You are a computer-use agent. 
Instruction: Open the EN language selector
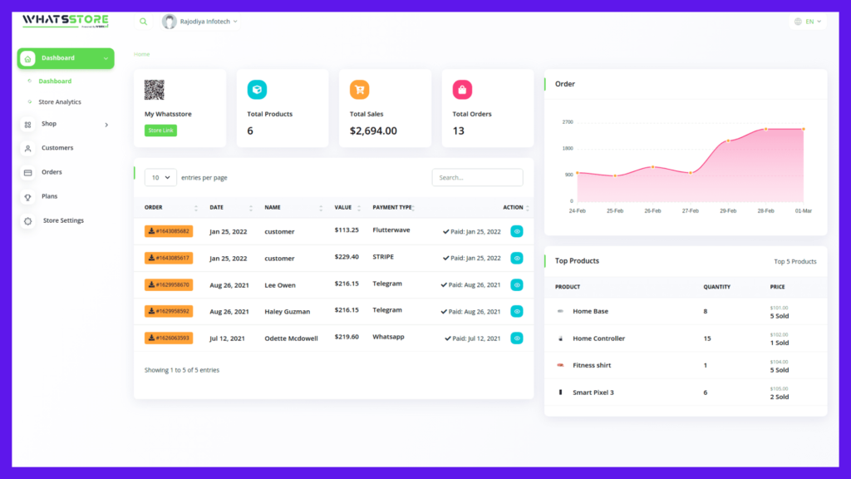pyautogui.click(x=808, y=22)
